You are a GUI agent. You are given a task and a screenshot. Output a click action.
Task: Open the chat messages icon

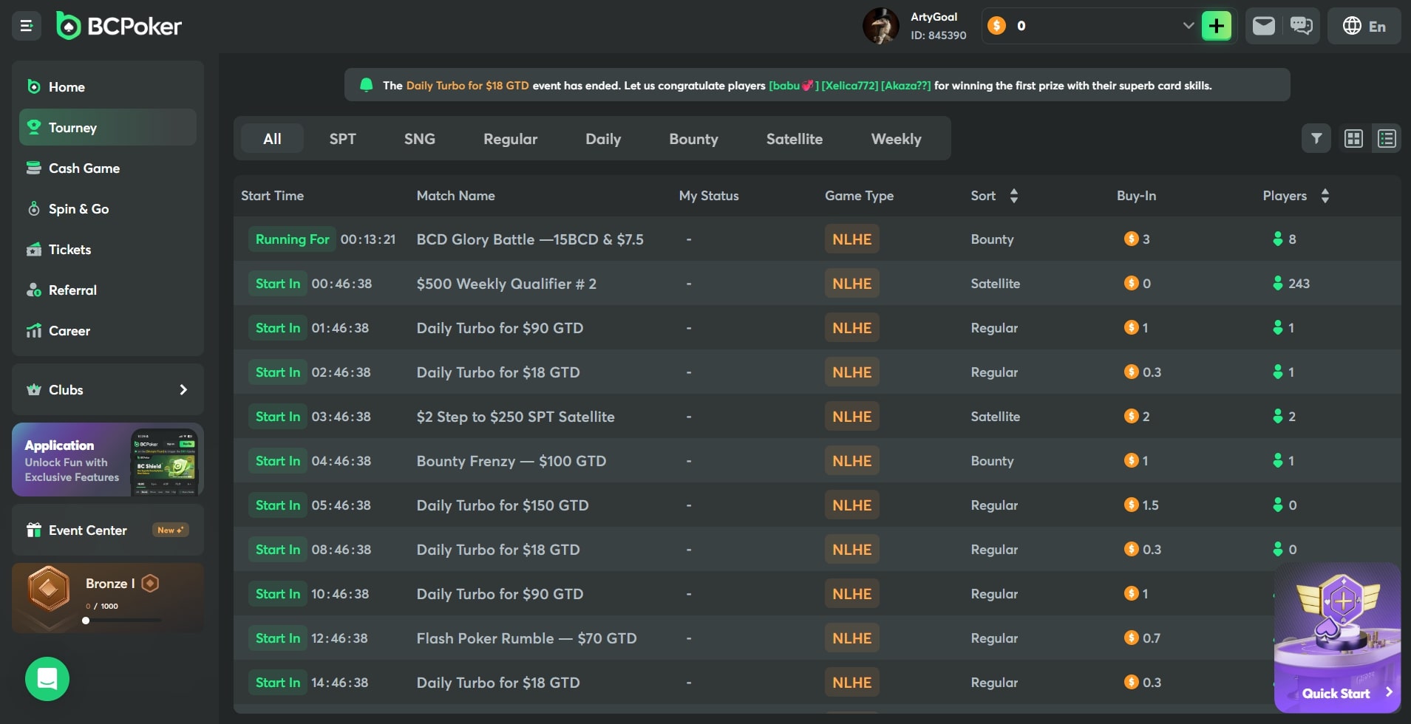(x=1301, y=26)
